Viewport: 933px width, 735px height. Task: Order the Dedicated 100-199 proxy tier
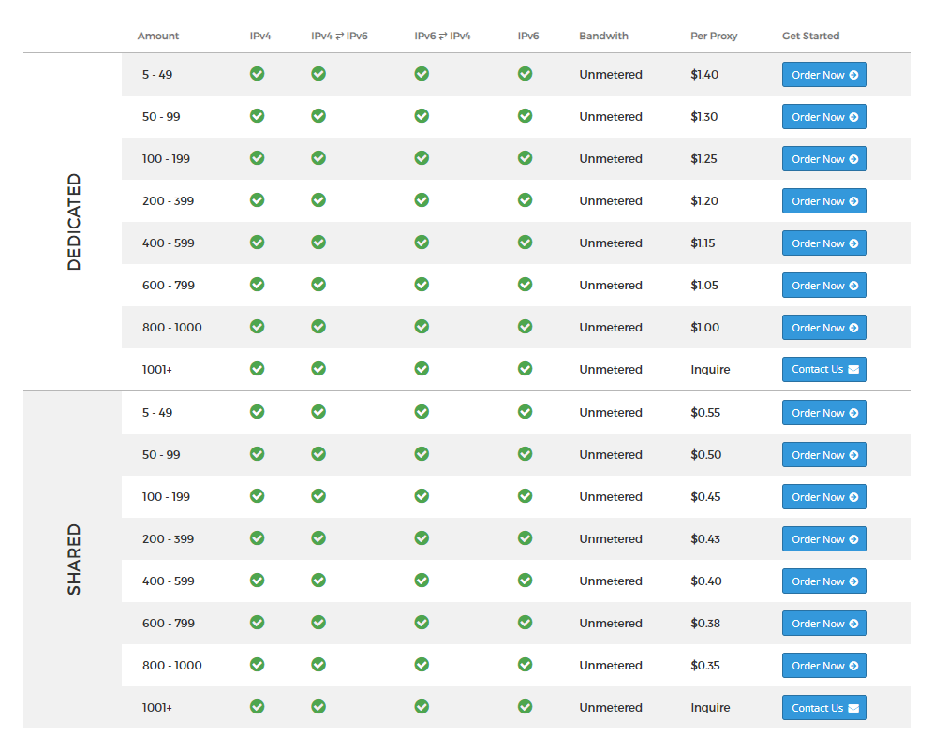point(824,158)
